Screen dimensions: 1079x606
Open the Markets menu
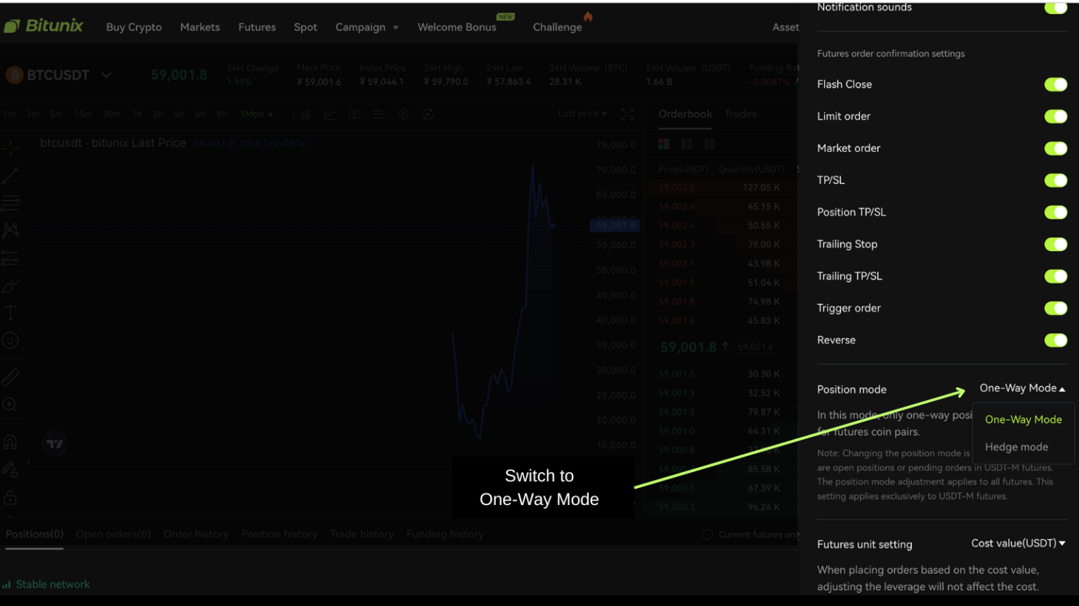(200, 27)
